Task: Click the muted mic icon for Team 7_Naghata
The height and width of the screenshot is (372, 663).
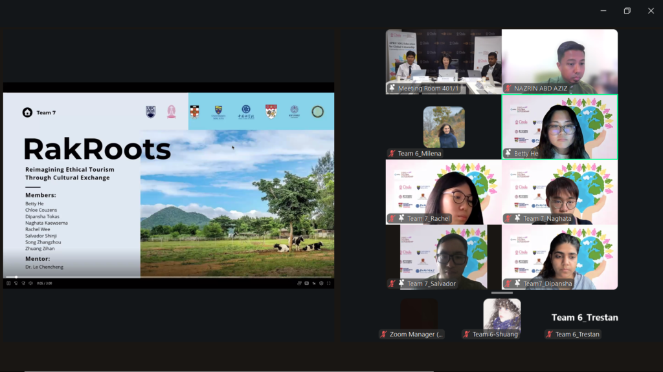Action: click(x=508, y=218)
